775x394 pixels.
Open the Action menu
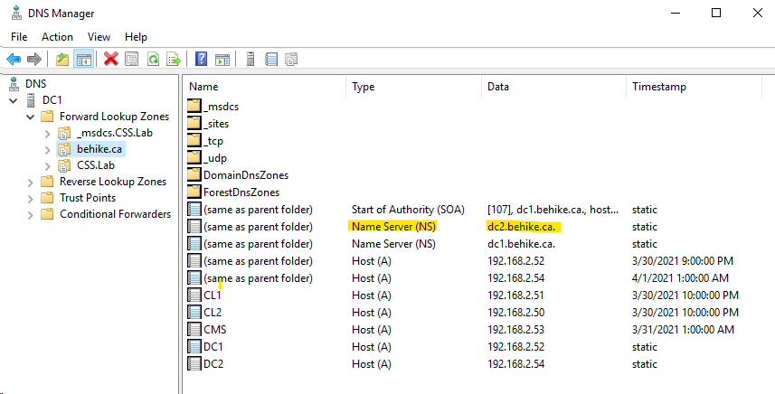(x=57, y=37)
